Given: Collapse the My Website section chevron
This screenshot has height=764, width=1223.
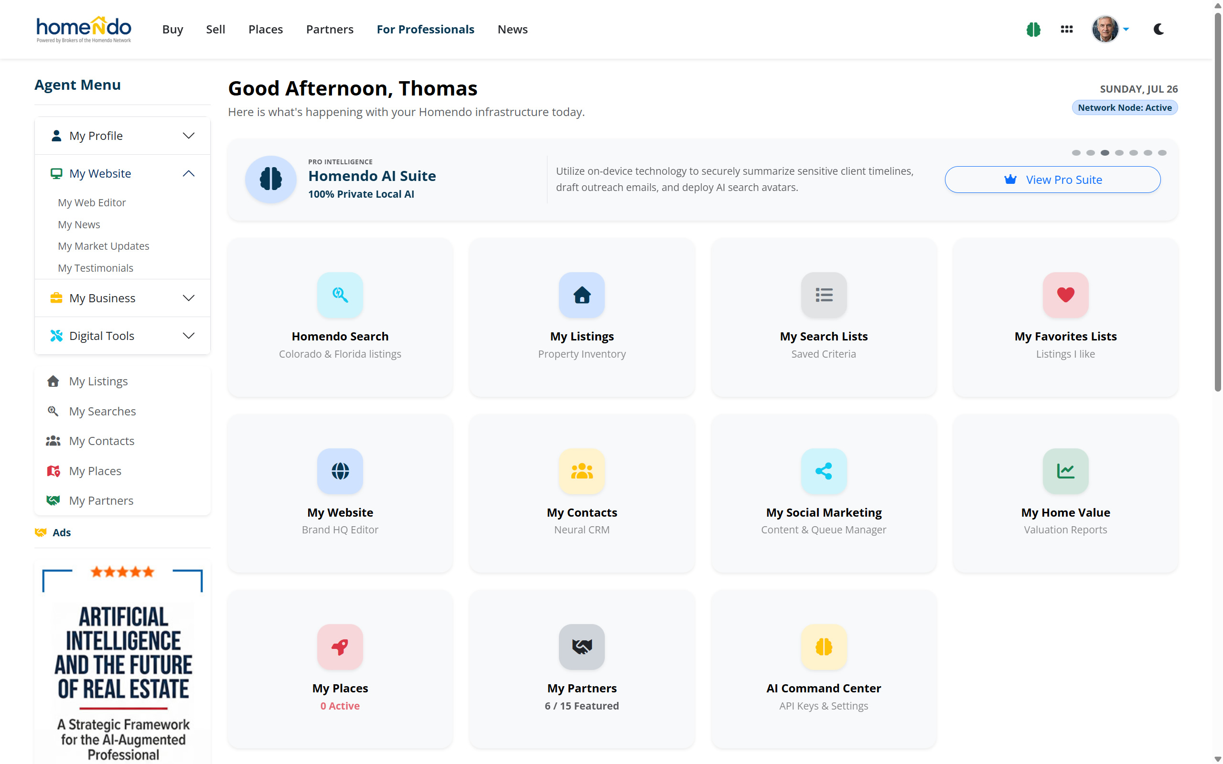Looking at the screenshot, I should (189, 173).
